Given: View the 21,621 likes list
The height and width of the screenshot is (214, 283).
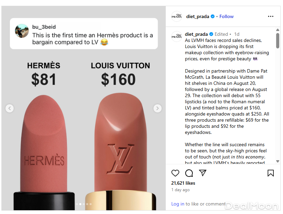Looking at the screenshot, I should pos(183,183).
